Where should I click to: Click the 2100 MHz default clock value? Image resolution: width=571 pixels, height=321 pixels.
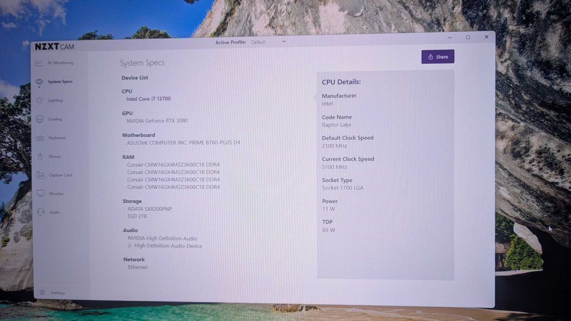(x=334, y=146)
